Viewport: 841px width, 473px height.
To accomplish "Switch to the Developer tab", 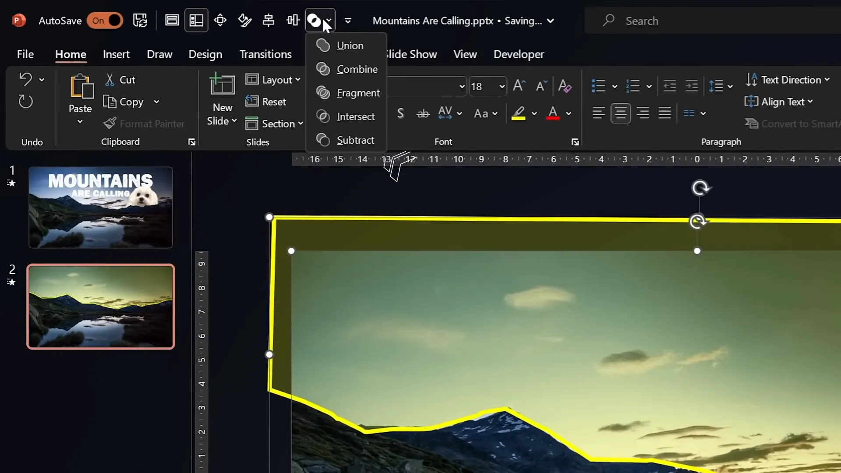I will click(519, 54).
